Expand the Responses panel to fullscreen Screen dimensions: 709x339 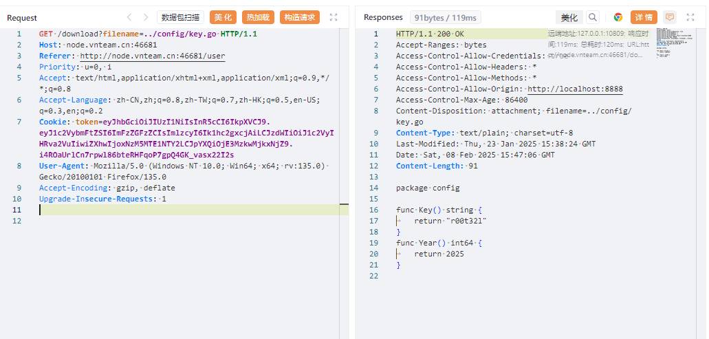tap(693, 17)
